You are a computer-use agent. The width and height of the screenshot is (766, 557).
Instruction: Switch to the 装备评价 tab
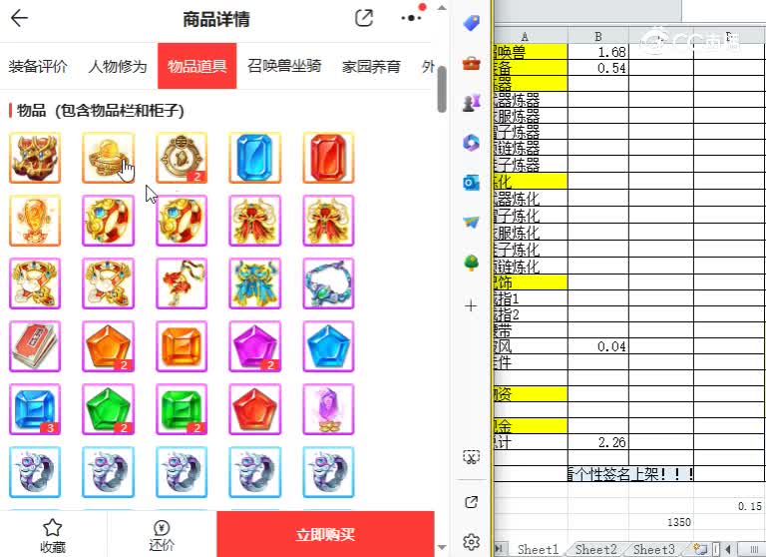coord(38,66)
